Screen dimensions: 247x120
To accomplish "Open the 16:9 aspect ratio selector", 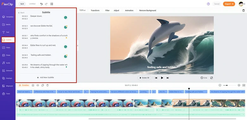I will (22, 4).
